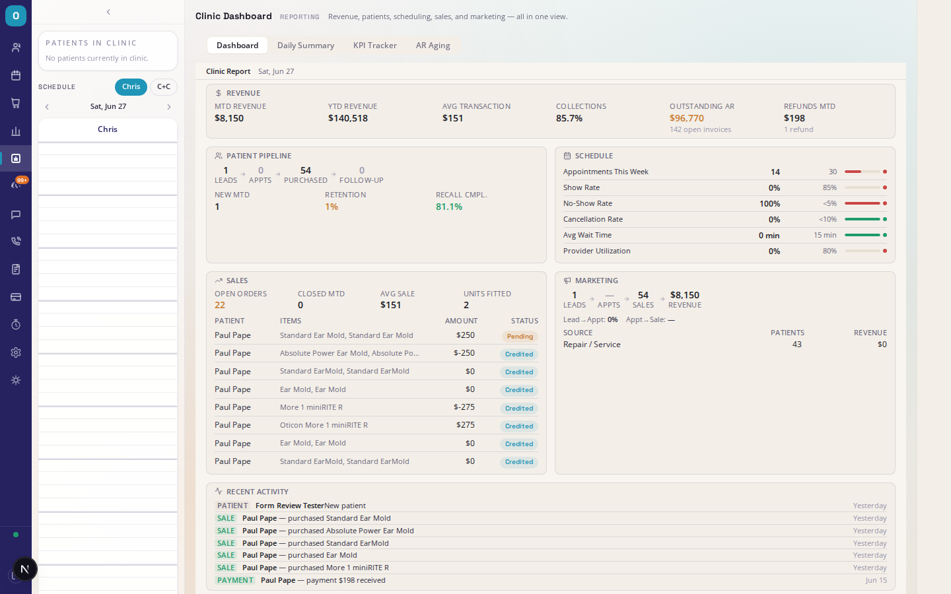Open the calendar icon in sidebar

tap(16, 75)
